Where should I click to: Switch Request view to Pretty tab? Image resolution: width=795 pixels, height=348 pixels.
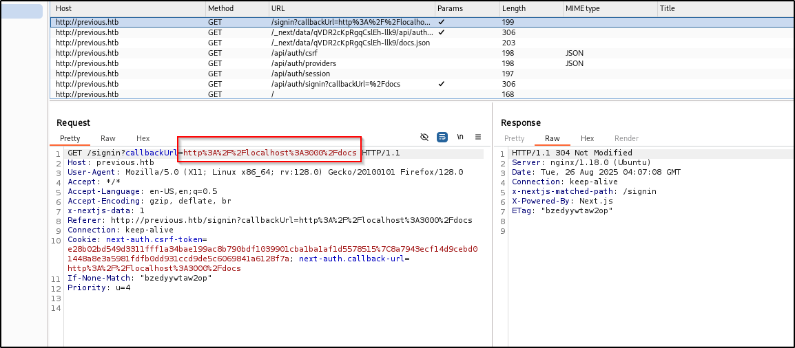pyautogui.click(x=70, y=138)
